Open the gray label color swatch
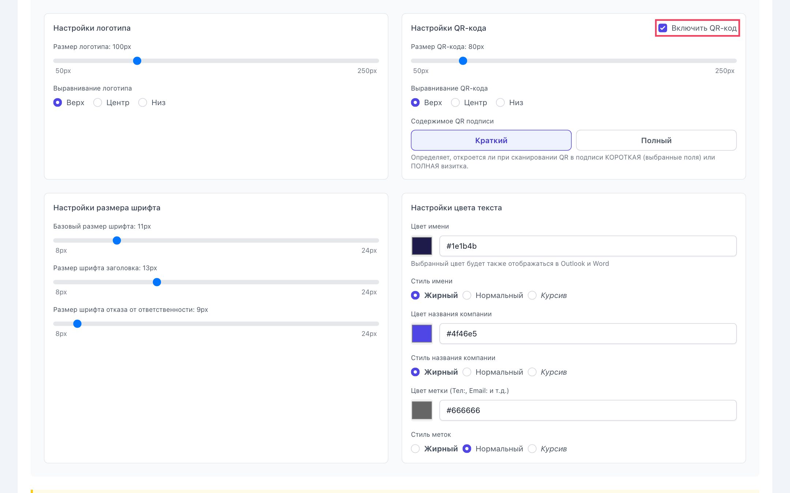Viewport: 790px width, 493px height. point(422,410)
